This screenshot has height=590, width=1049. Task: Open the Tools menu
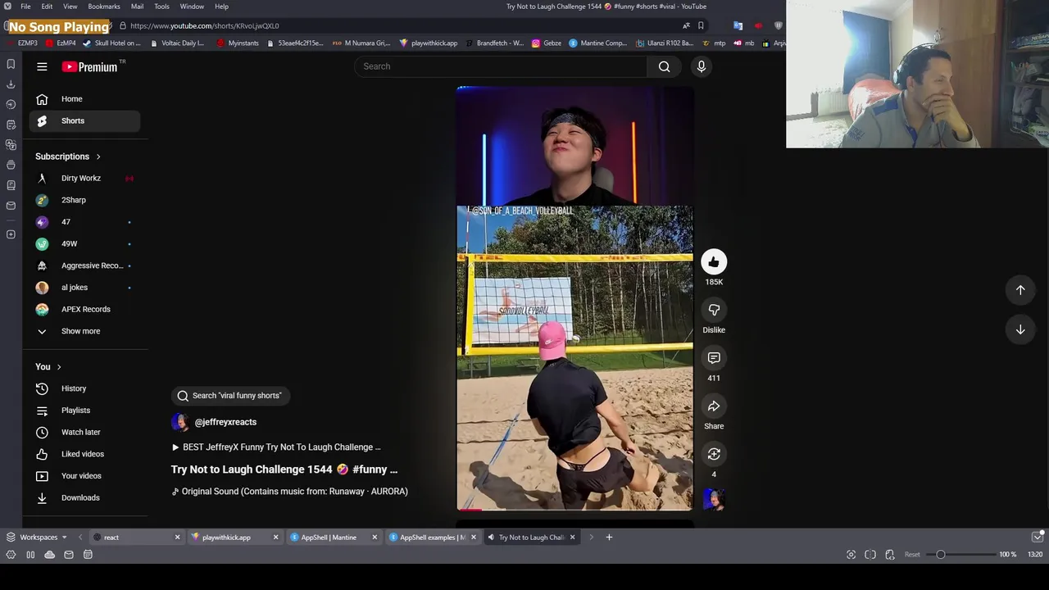(161, 7)
